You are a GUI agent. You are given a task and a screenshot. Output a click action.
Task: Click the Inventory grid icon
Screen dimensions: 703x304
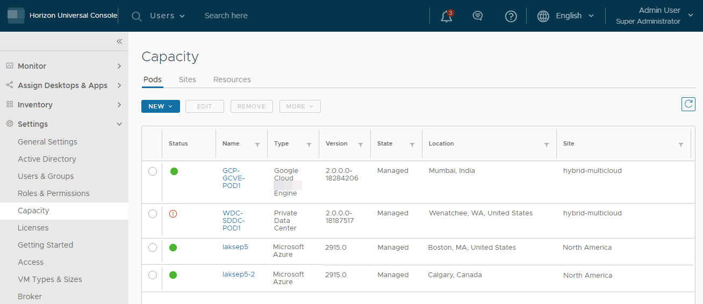tap(10, 104)
